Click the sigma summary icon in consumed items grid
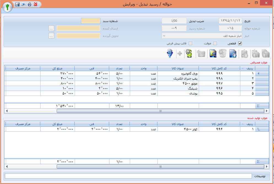The height and width of the screenshot is (184, 274). coord(258,106)
